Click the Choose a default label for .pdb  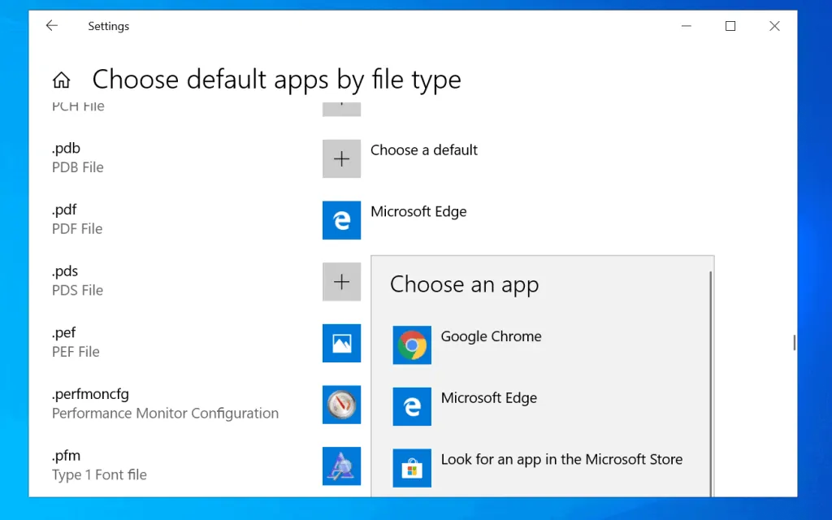click(x=424, y=150)
